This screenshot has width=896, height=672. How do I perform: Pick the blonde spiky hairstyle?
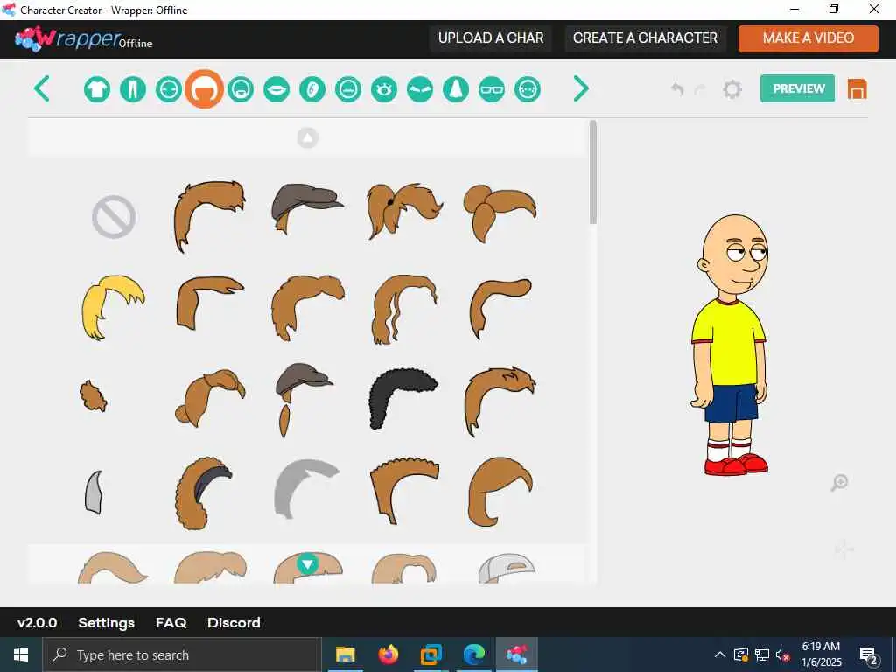113,307
